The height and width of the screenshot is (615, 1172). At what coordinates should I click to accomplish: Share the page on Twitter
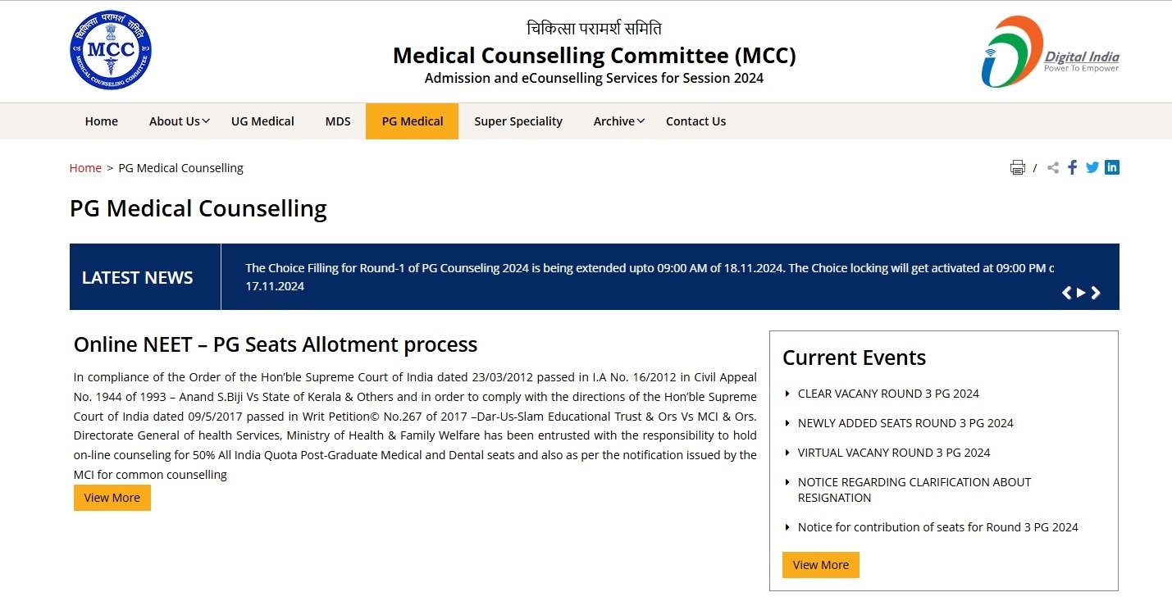[1092, 167]
